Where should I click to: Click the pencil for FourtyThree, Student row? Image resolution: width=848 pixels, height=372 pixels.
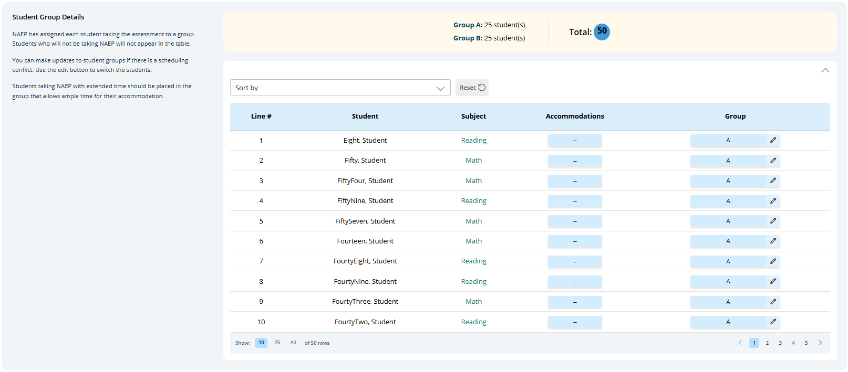tap(773, 302)
